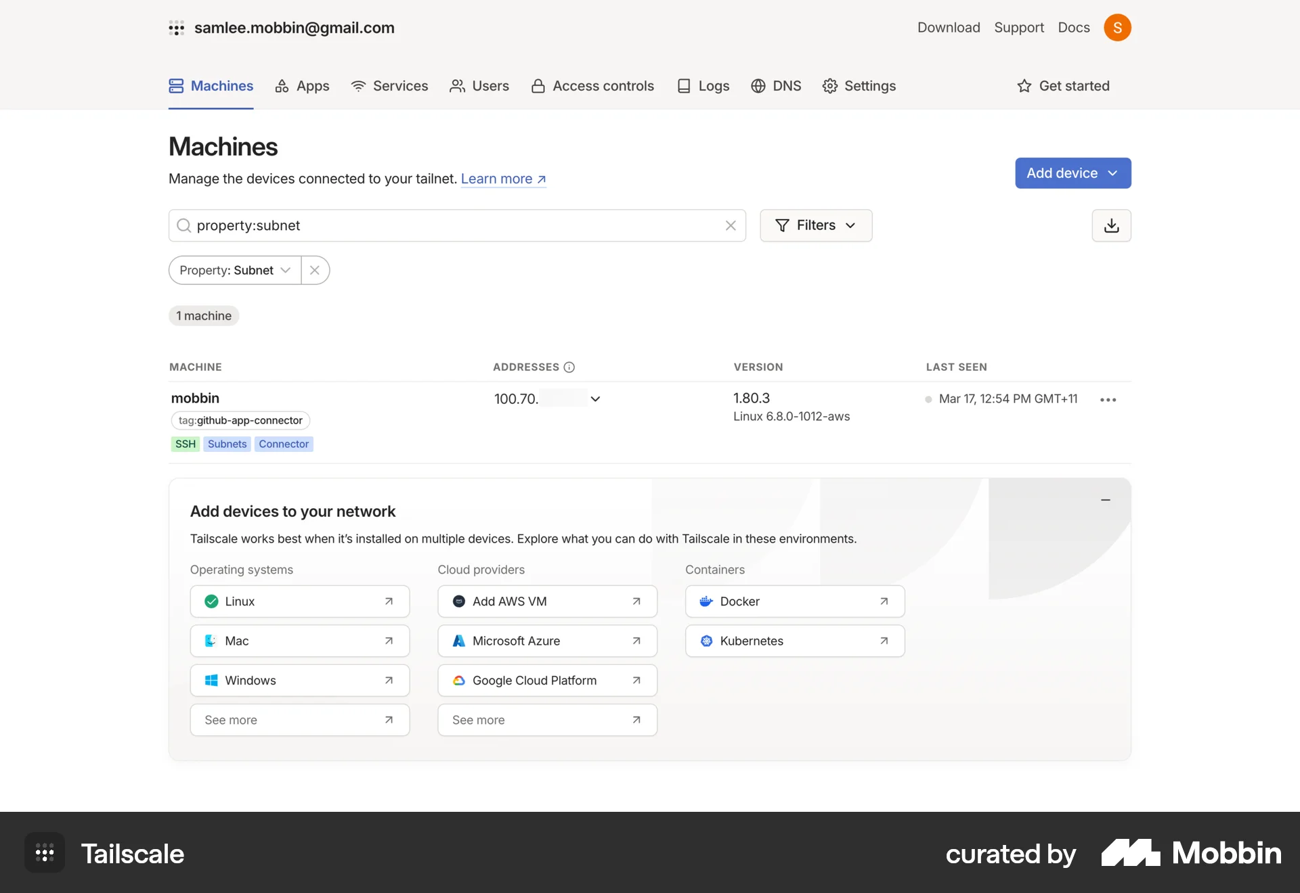Open the account avatar menu
This screenshot has width=1300, height=893.
point(1118,28)
